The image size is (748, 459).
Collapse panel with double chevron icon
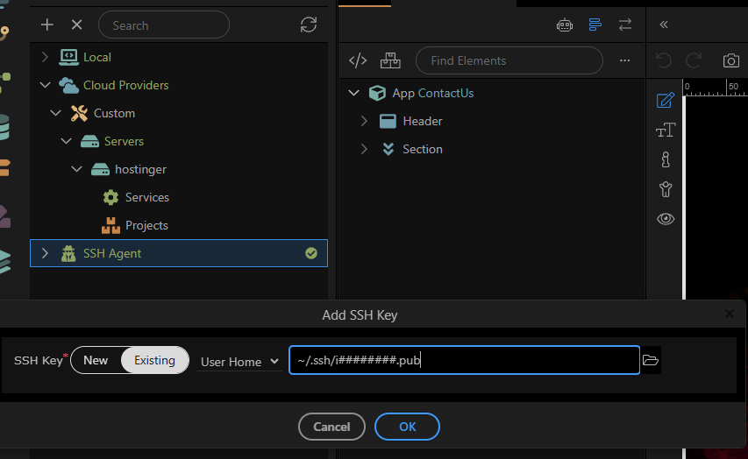coord(664,25)
